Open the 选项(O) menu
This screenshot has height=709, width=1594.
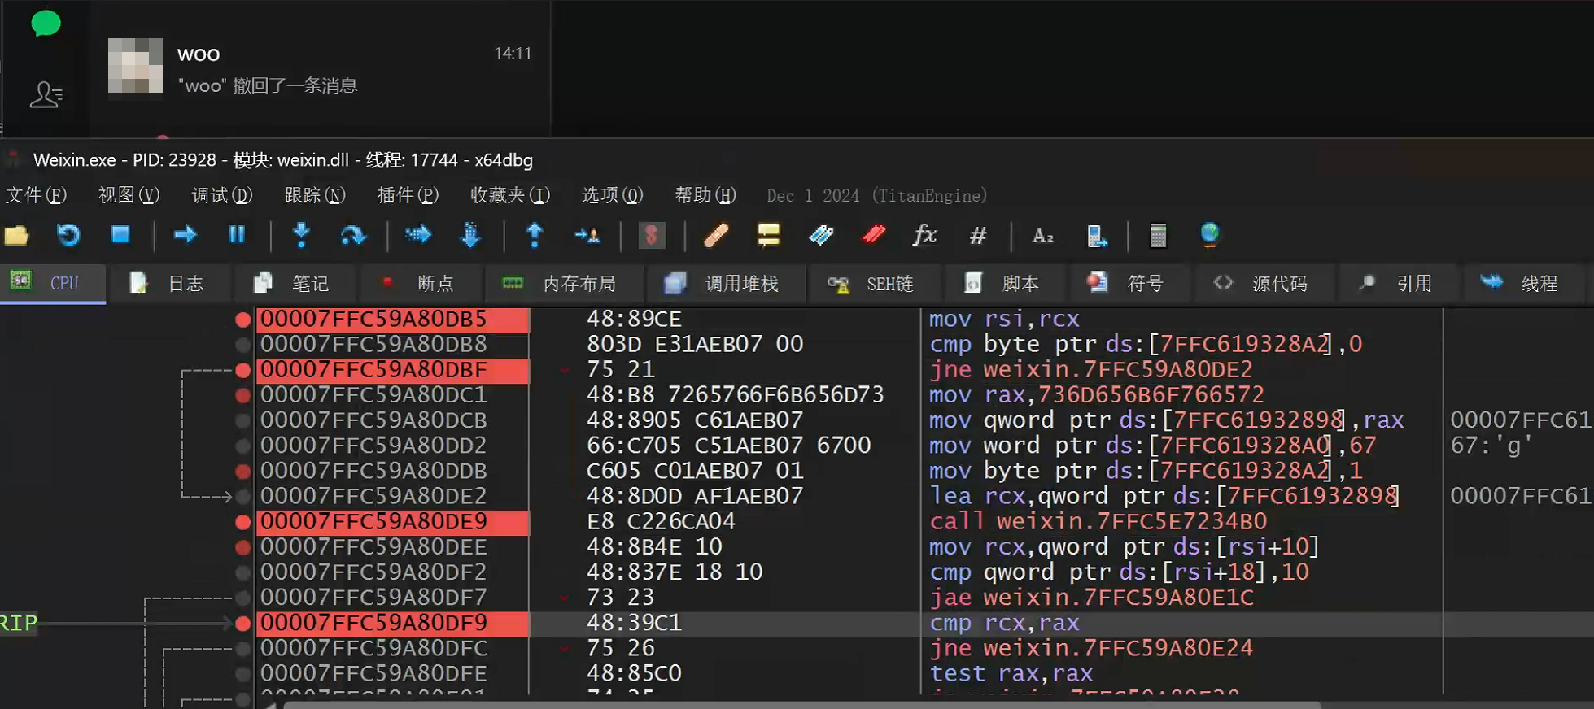click(613, 195)
